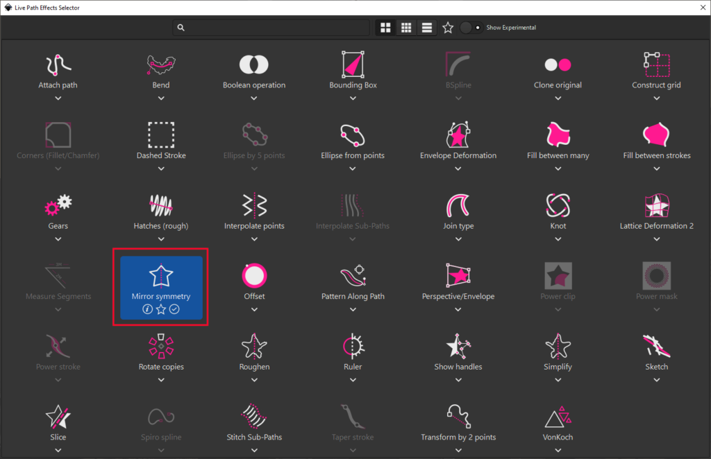Click the effects search field
711x459 pixels.
(271, 27)
